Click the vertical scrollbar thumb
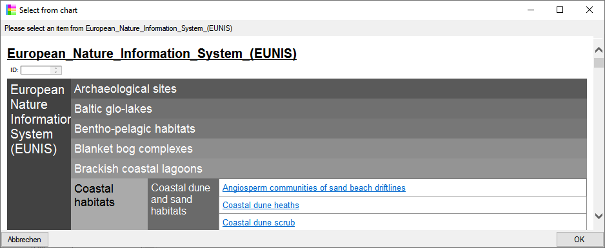 point(599,62)
